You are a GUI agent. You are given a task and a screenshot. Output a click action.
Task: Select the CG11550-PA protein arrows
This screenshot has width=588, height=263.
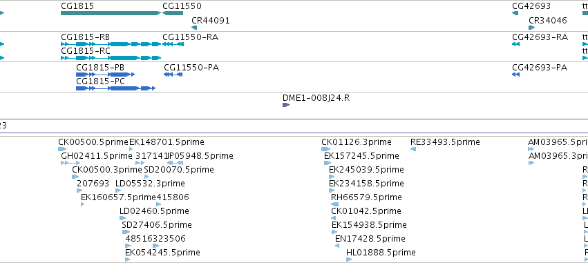click(x=173, y=75)
